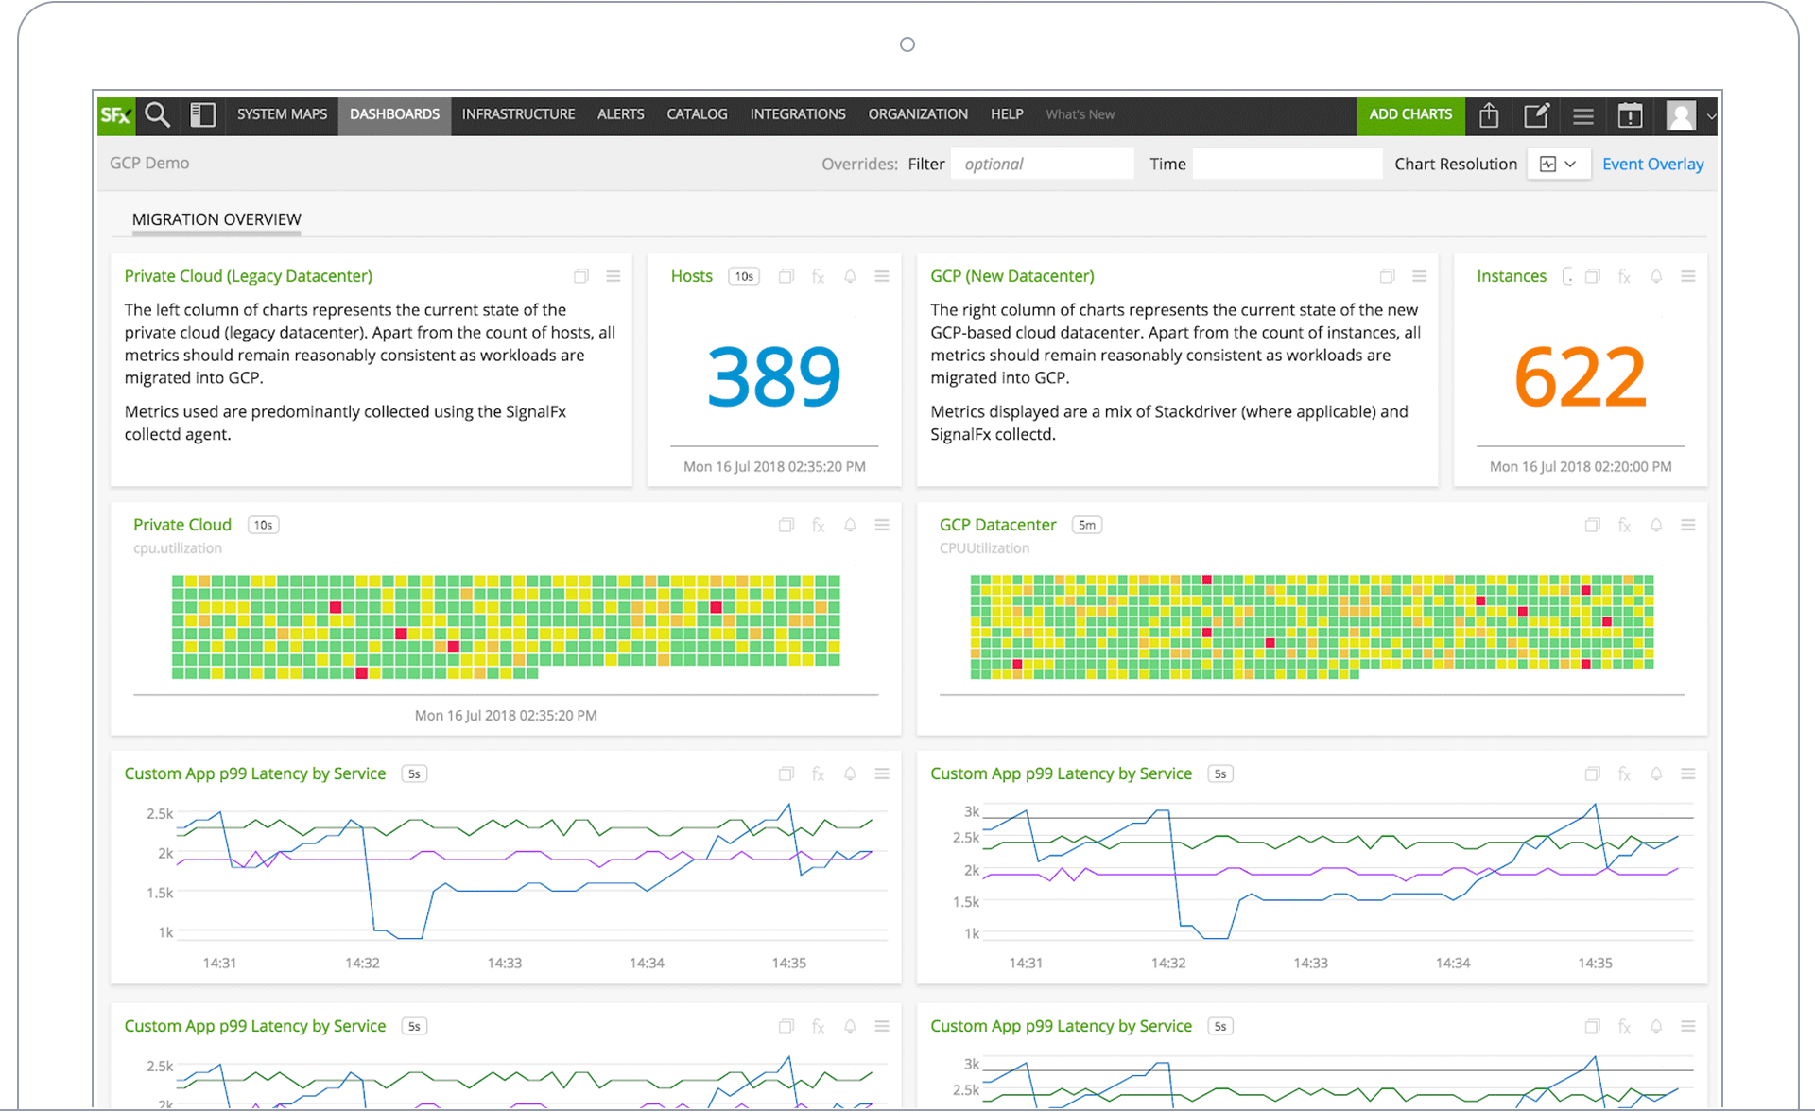Screen dimensions: 1815x1112
Task: Open fx analytics on Instances chart
Action: click(1624, 276)
